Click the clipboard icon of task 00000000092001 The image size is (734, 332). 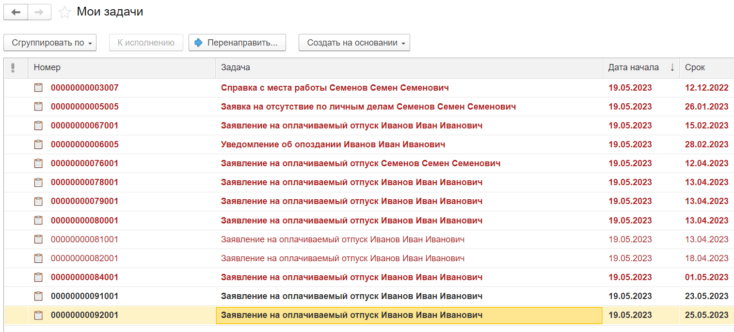click(x=38, y=315)
